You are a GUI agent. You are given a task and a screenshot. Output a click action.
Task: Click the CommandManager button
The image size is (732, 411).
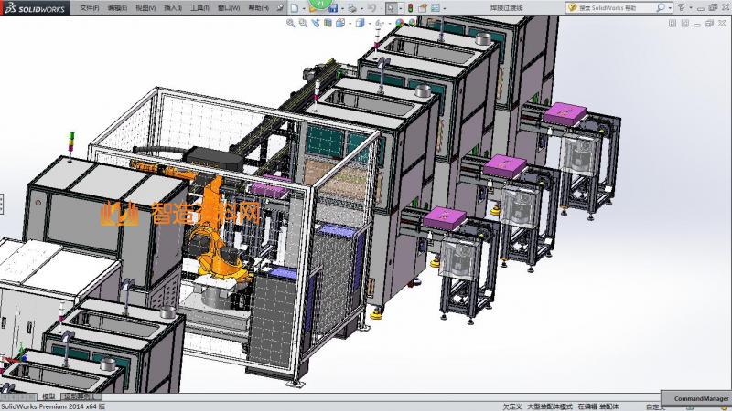[701, 399]
